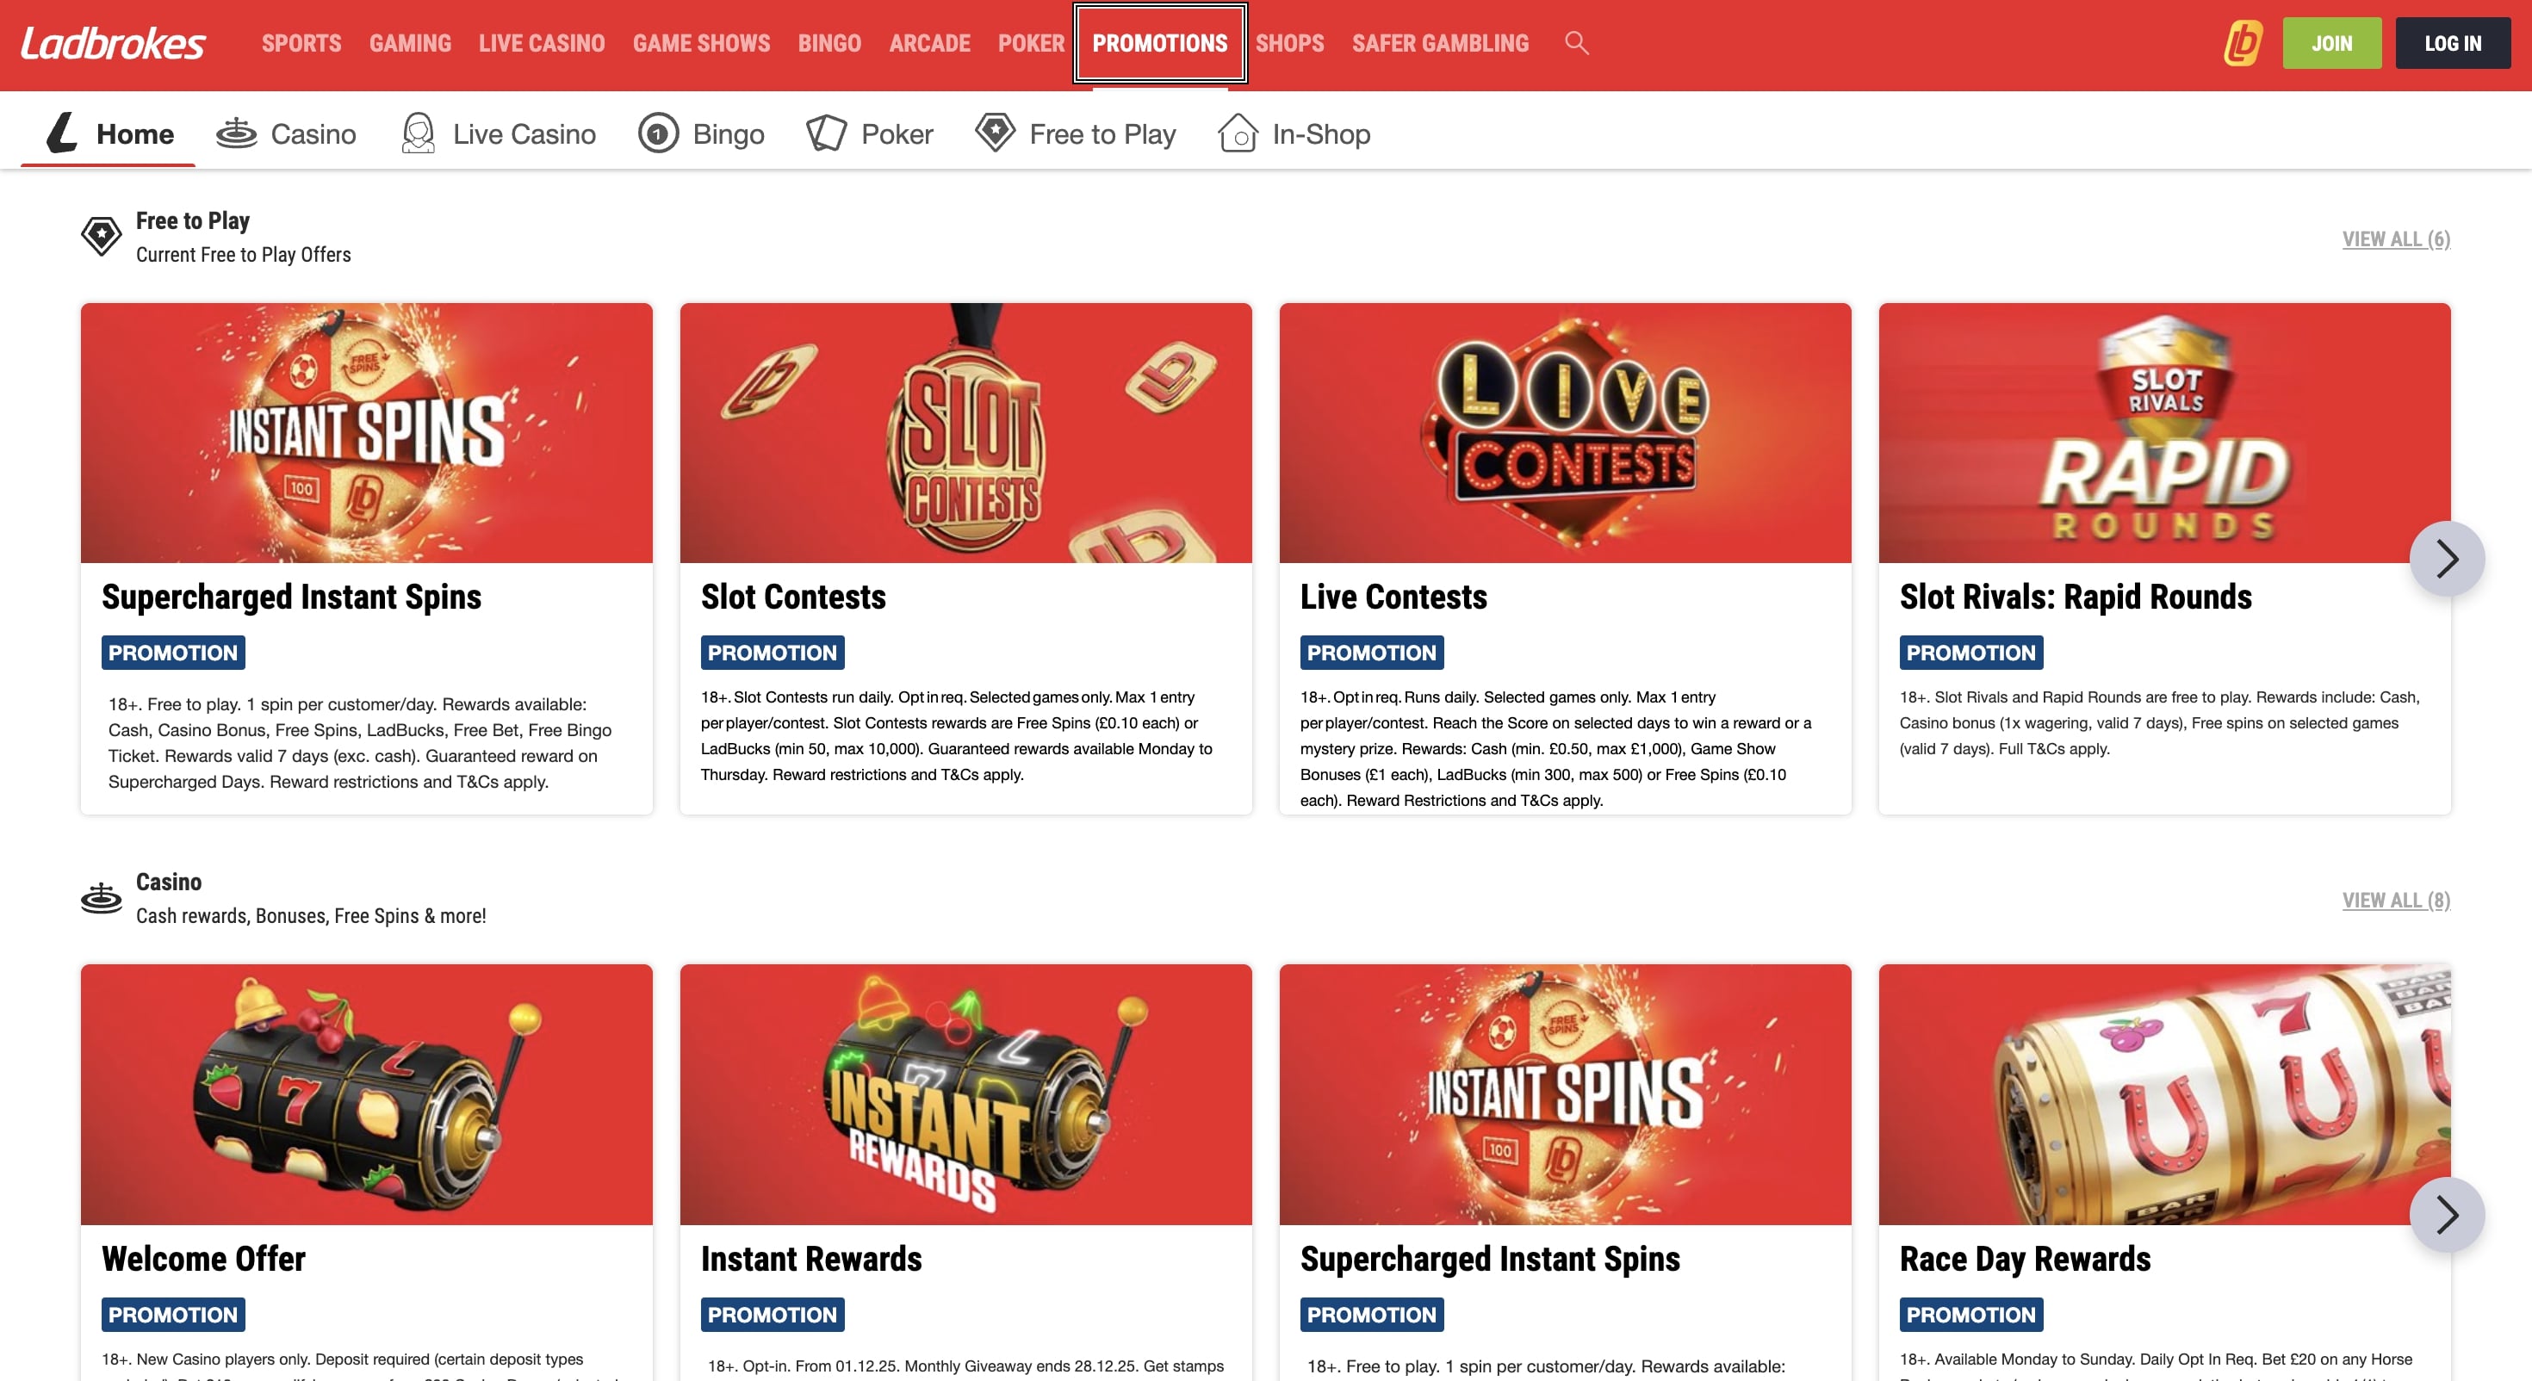Click the Slot Contests promotion image

pos(965,433)
